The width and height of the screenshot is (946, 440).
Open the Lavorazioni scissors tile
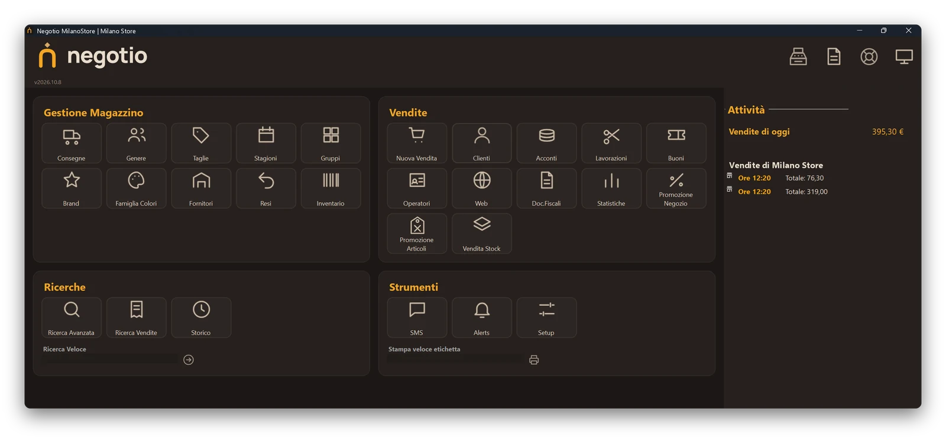point(611,143)
